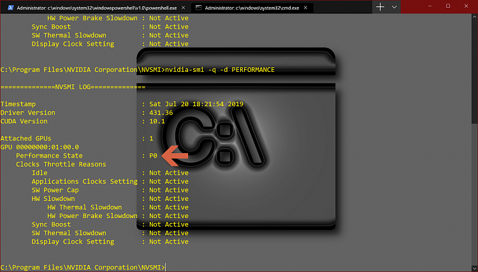The width and height of the screenshot is (478, 272).
Task: Click the 'Applications Clocks Setting' label
Action: pyautogui.click(x=85, y=181)
